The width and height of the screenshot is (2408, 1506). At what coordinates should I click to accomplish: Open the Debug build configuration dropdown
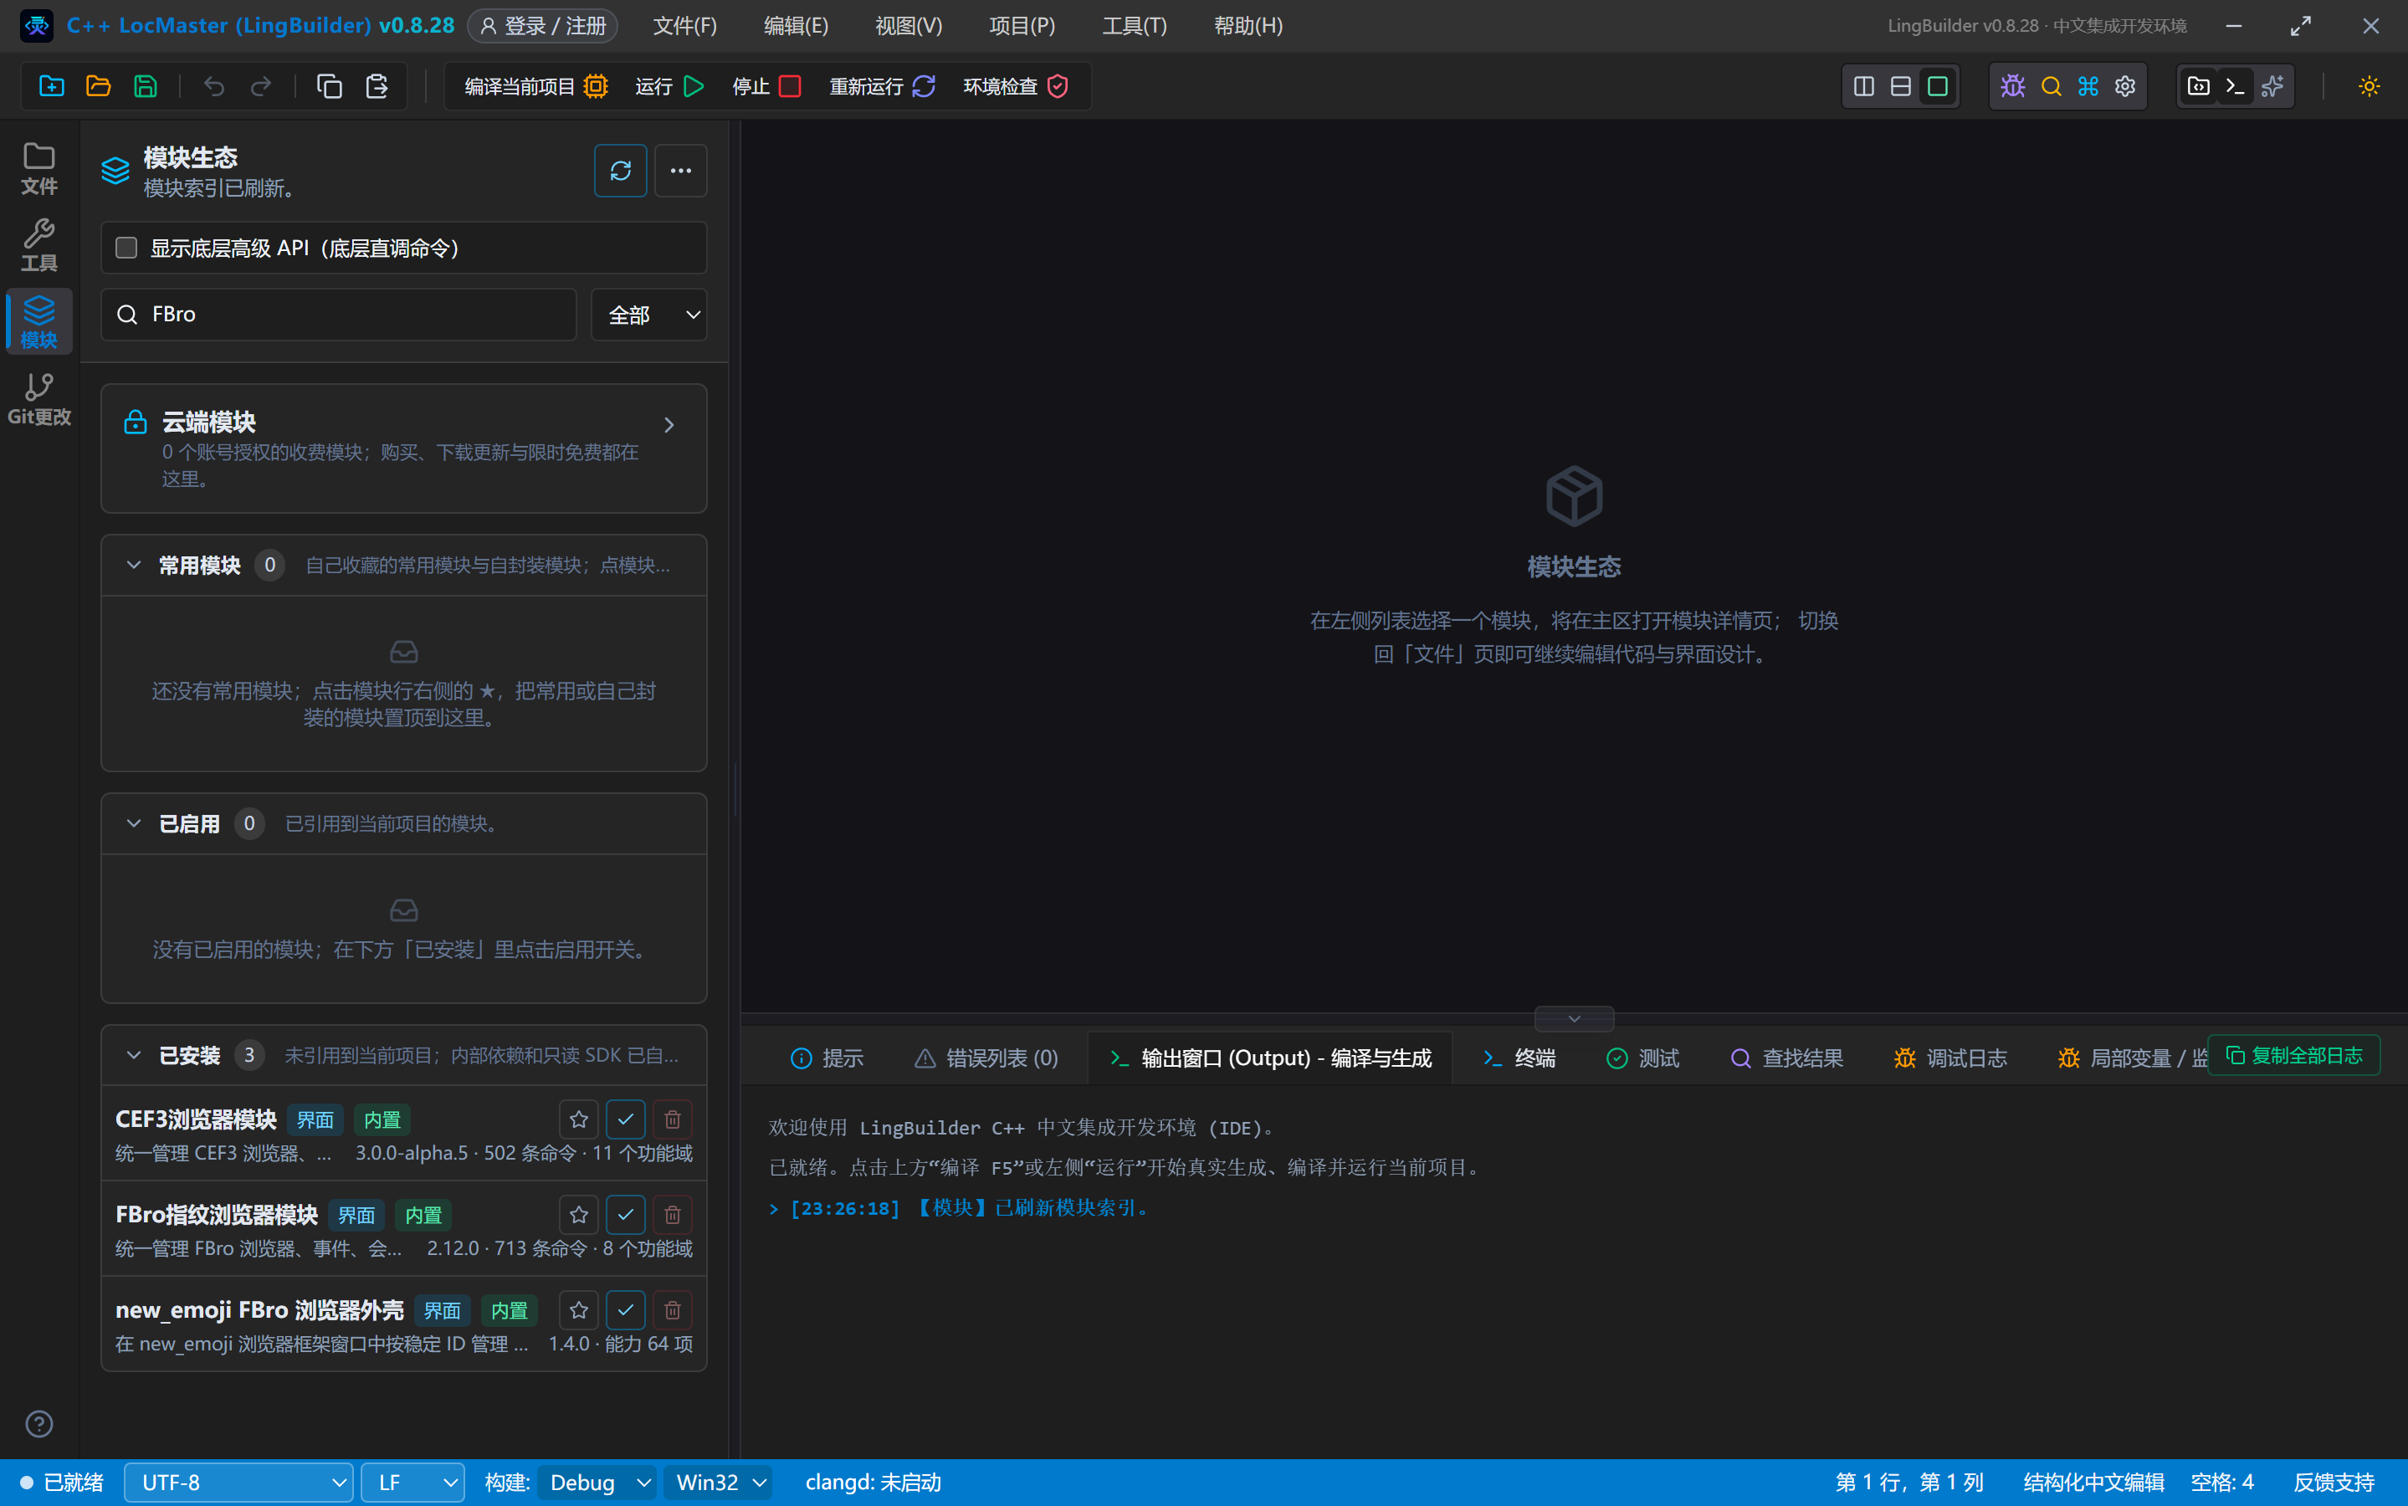tap(597, 1483)
